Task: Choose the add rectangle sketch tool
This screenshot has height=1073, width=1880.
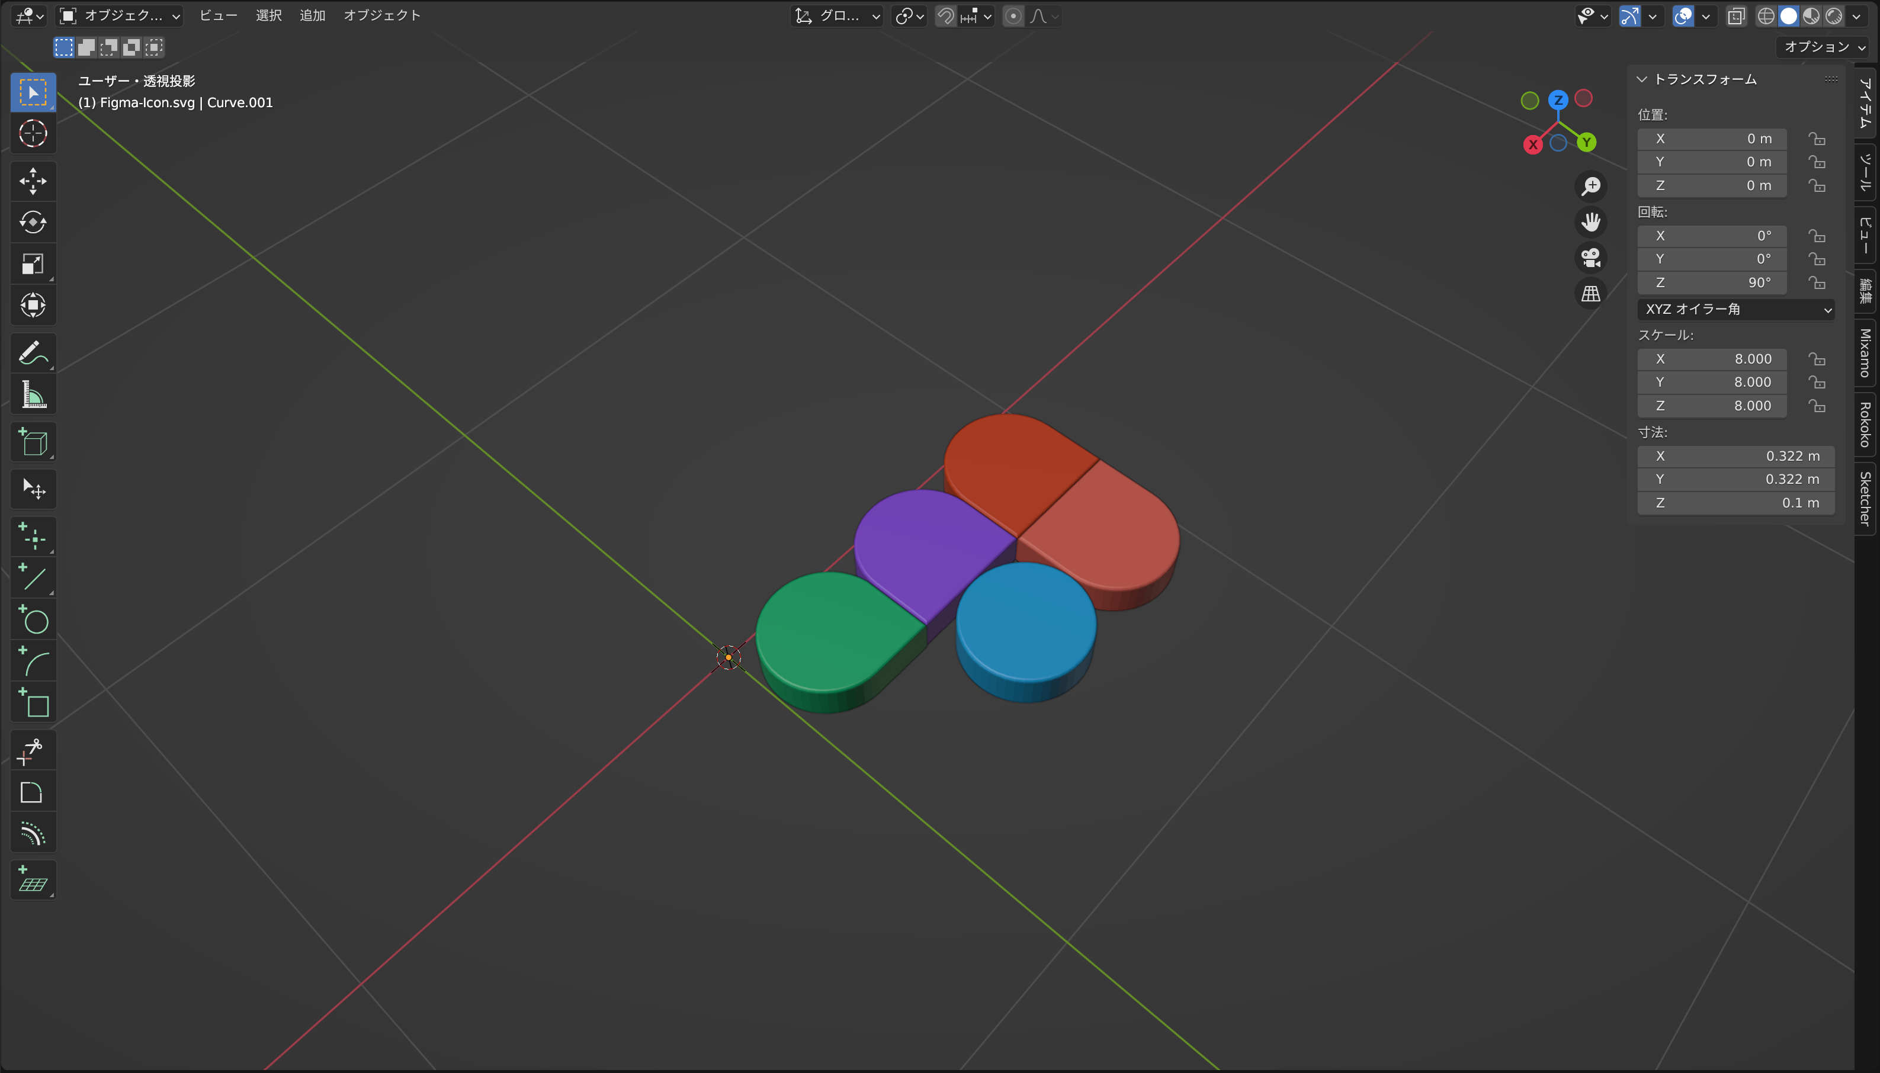Action: point(33,702)
